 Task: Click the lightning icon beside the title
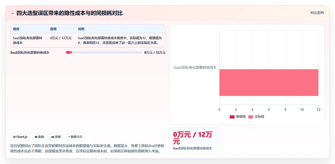[x=12, y=13]
